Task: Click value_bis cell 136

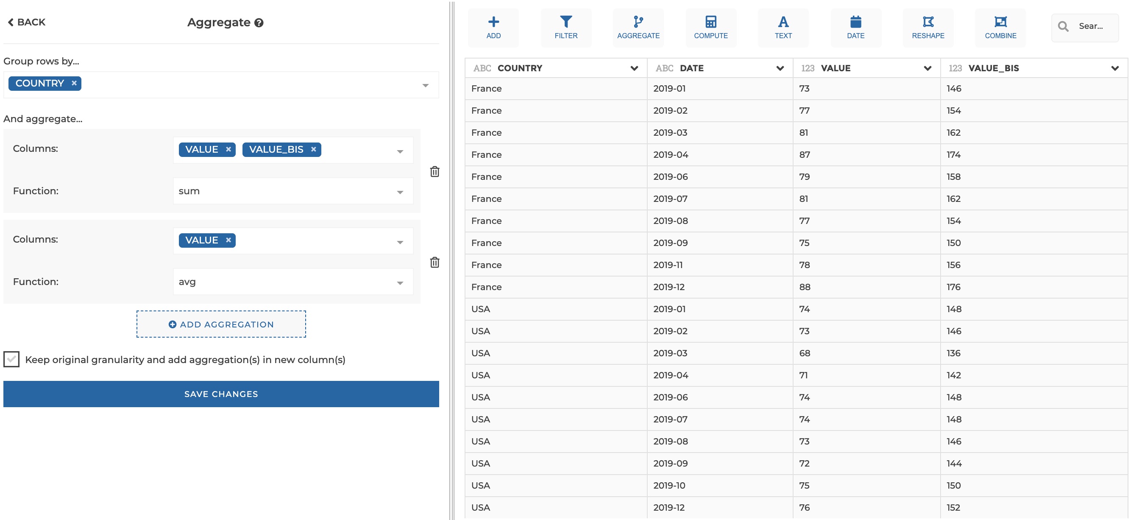Action: [1033, 354]
